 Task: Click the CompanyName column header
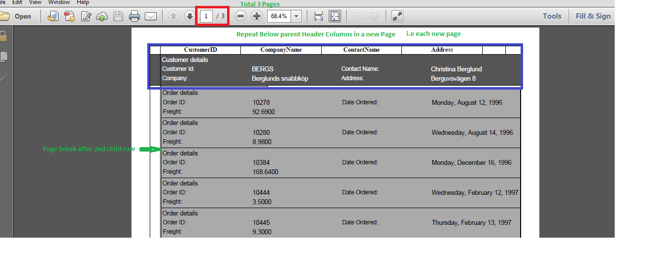281,50
